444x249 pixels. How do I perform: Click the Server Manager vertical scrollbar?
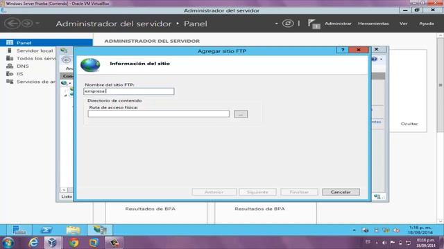pyautogui.click(x=441, y=84)
